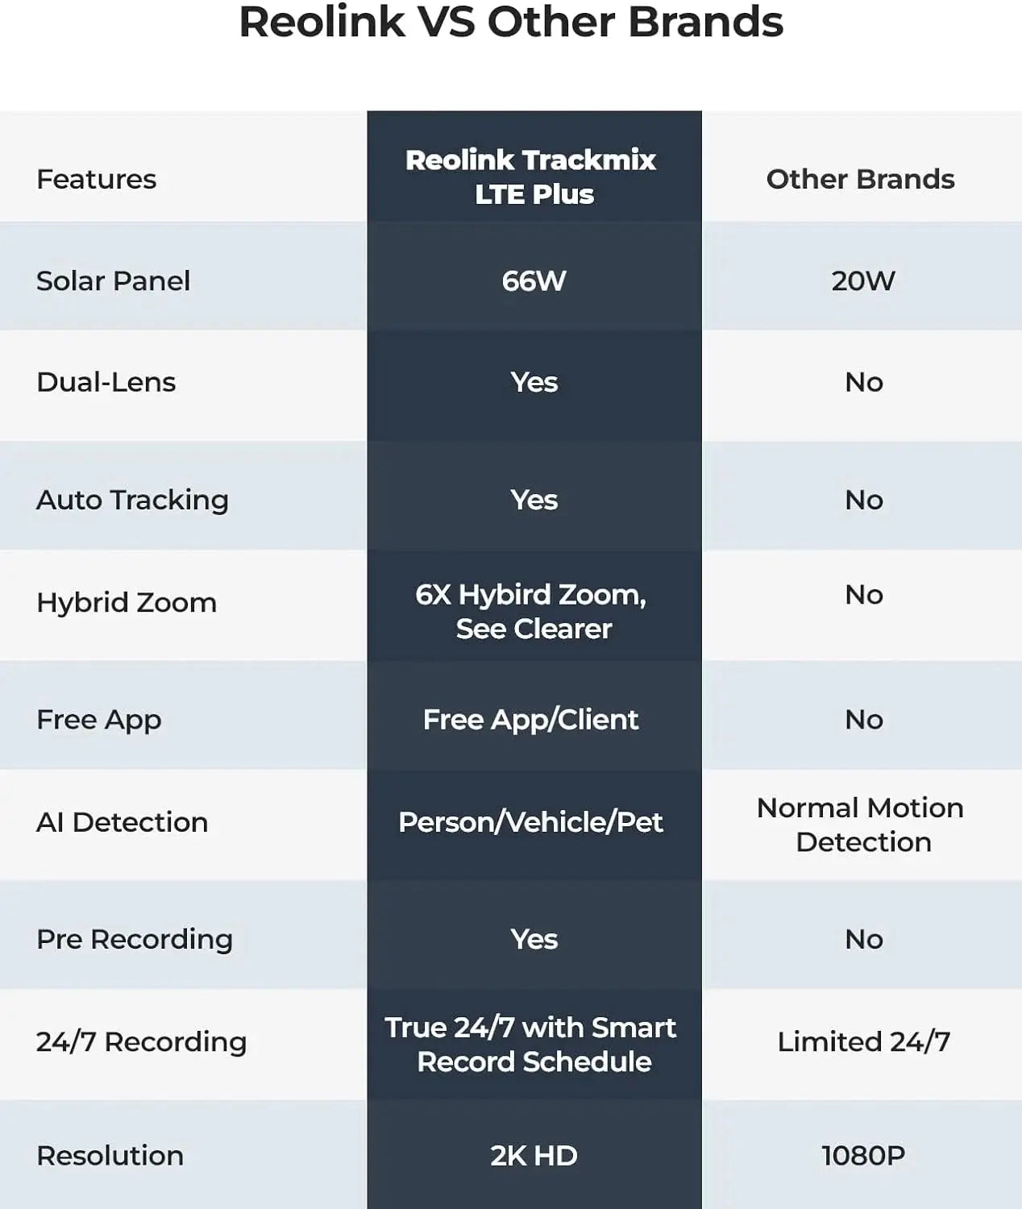The image size is (1022, 1209).
Task: Click the "Reolink Trackmix LTE Plus" column header
Action: (x=533, y=177)
